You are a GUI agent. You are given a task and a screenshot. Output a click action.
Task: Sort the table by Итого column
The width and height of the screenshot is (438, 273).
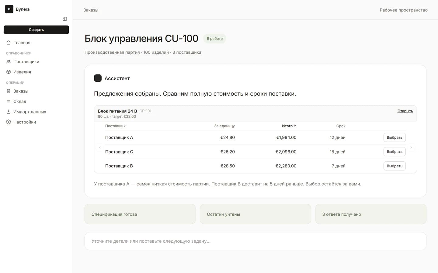tap(289, 126)
